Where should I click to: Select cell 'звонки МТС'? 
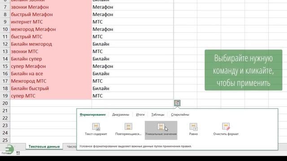[x=51, y=51]
